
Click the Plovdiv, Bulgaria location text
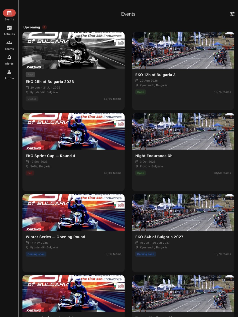click(x=151, y=166)
